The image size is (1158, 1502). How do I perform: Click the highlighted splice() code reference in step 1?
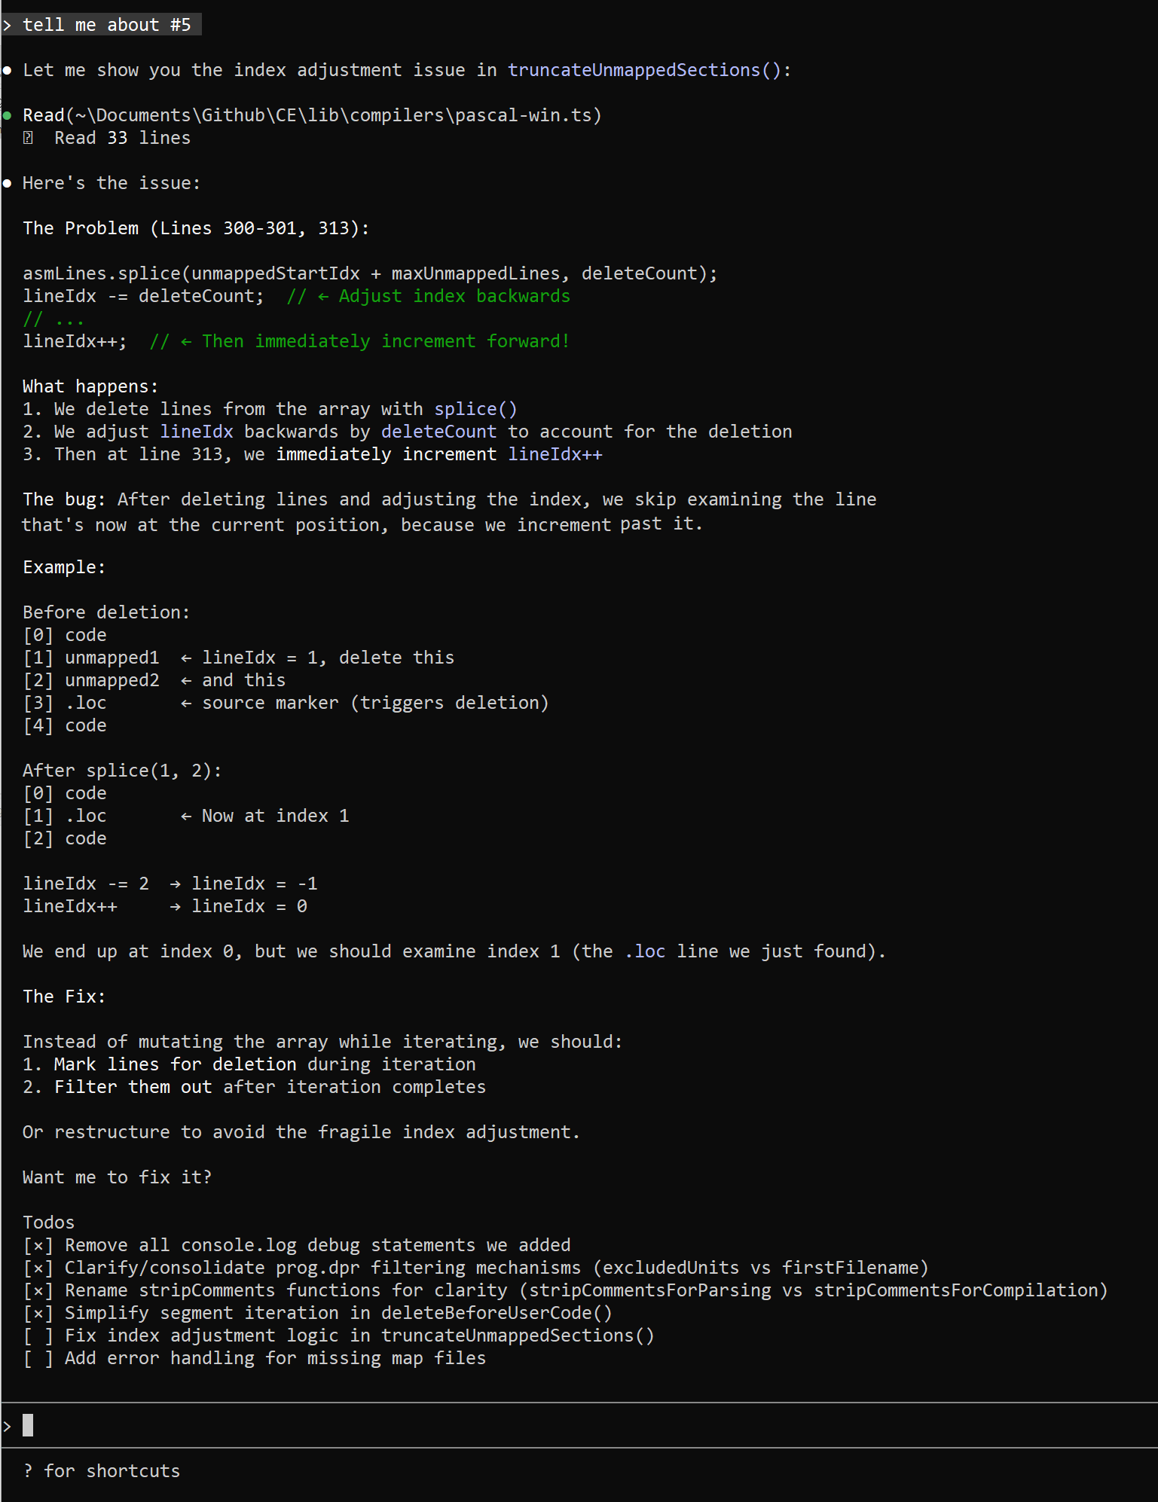(475, 409)
